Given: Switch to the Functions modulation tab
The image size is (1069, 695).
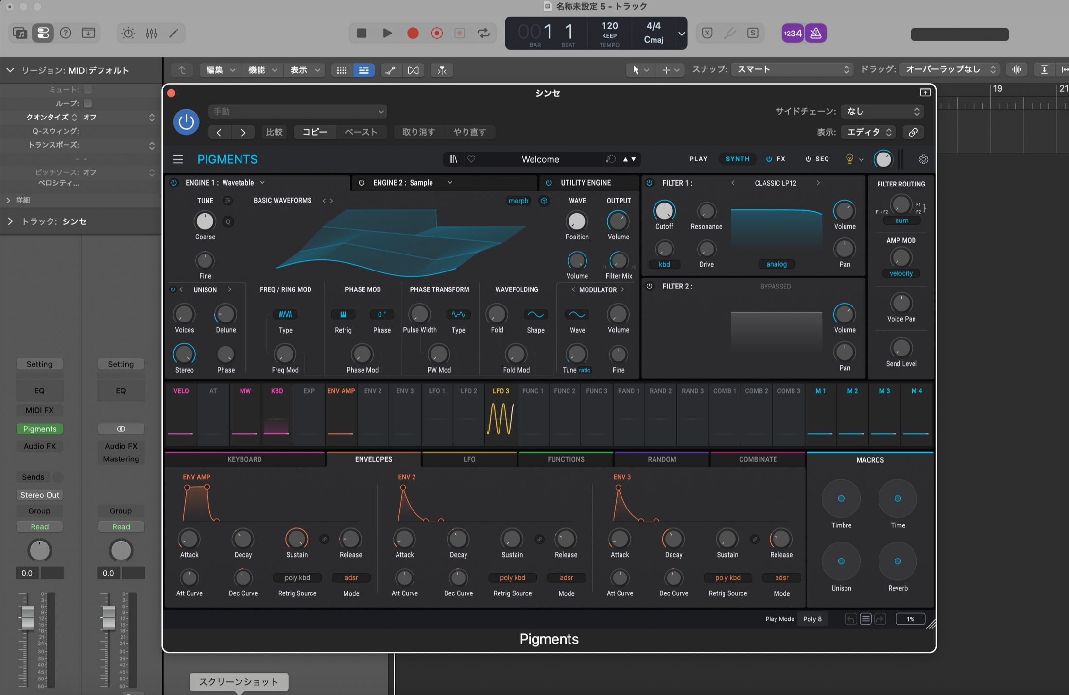Looking at the screenshot, I should (x=566, y=459).
